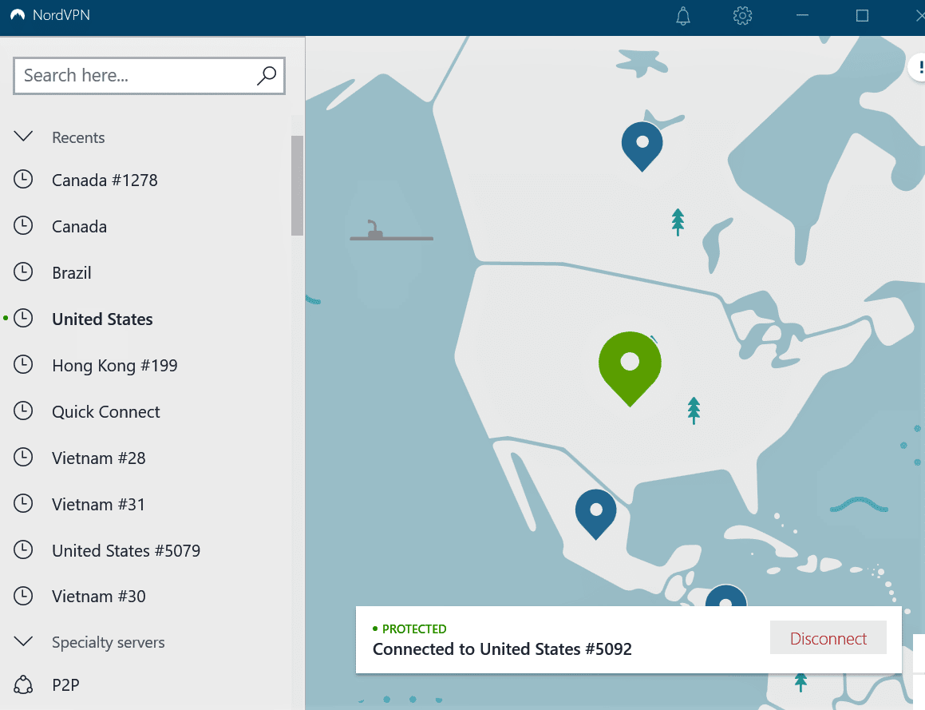Open NordVPN settings gear
Viewport: 925px width, 710px height.
click(742, 15)
